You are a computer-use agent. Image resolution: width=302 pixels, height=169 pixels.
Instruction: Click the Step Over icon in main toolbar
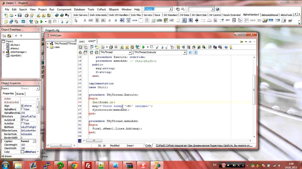(x=67, y=22)
